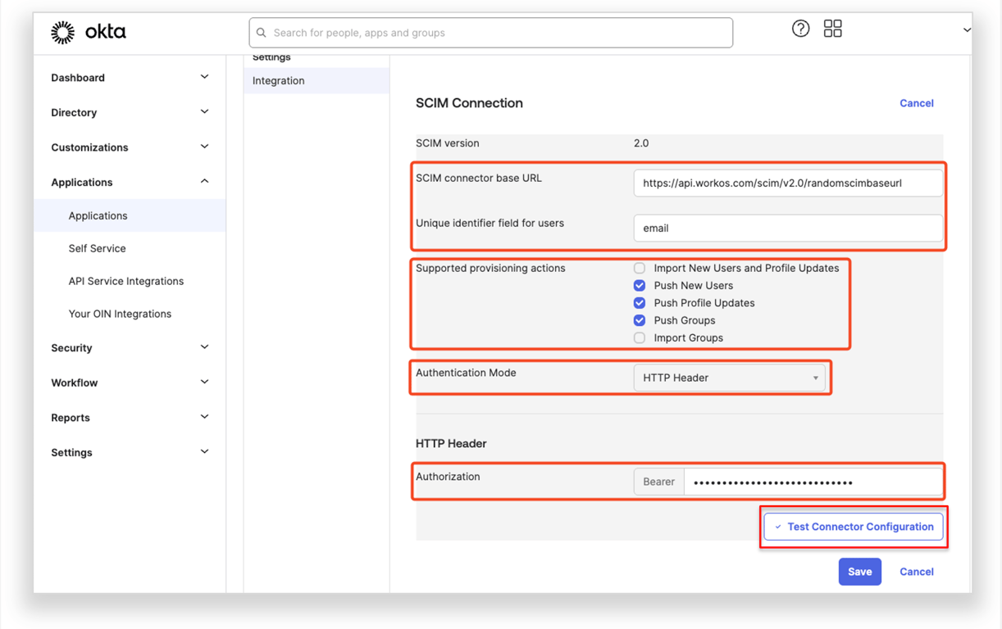
Task: Disable Push Profile Updates checkbox
Action: pos(640,303)
